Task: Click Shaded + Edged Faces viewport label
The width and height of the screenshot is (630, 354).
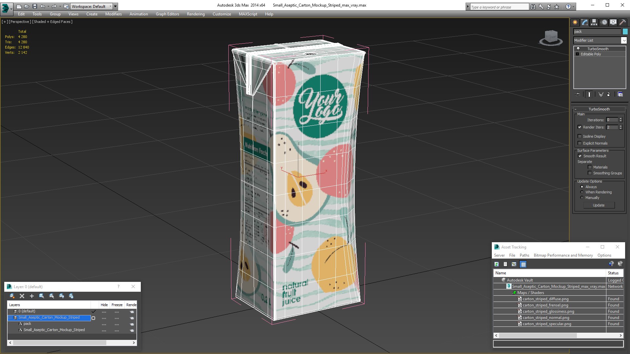Action: [52, 22]
